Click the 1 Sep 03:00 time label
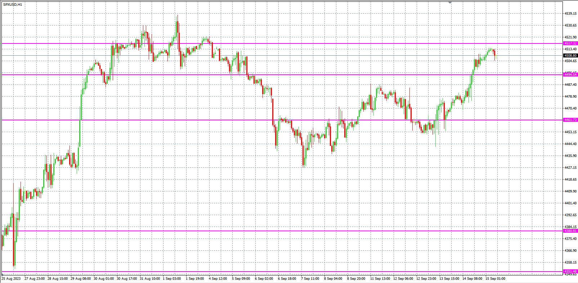 pos(172,279)
